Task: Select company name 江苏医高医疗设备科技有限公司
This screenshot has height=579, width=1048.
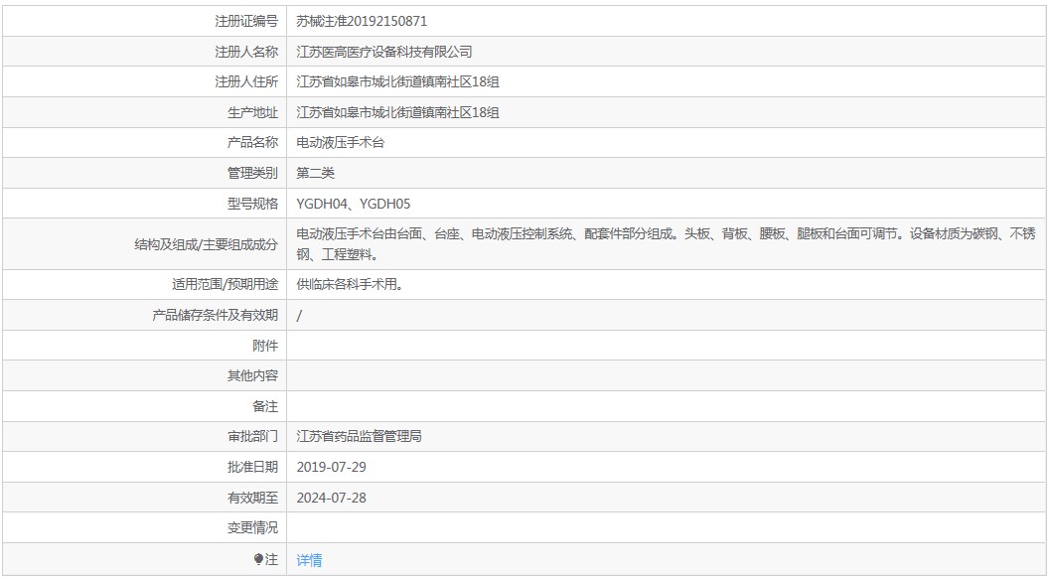Action: (384, 52)
